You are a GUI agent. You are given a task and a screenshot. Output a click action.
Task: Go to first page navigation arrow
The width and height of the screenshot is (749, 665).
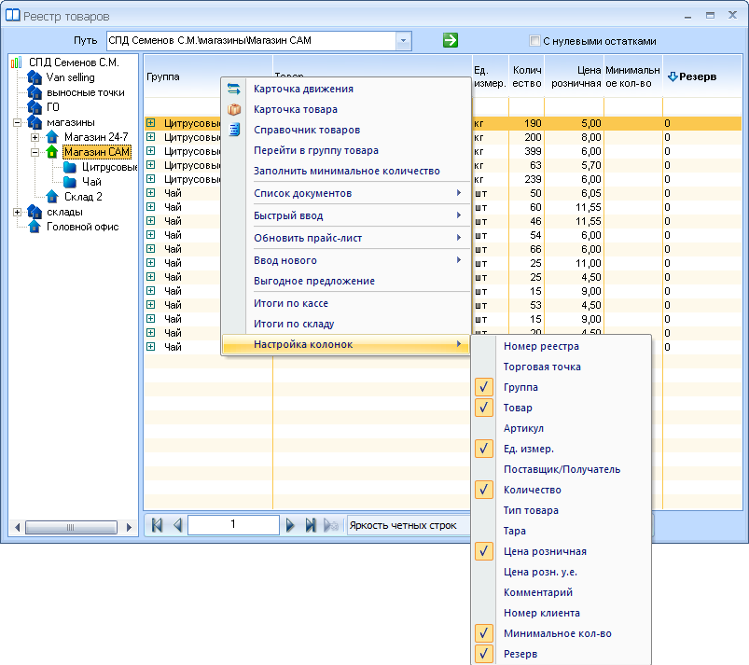click(x=157, y=525)
